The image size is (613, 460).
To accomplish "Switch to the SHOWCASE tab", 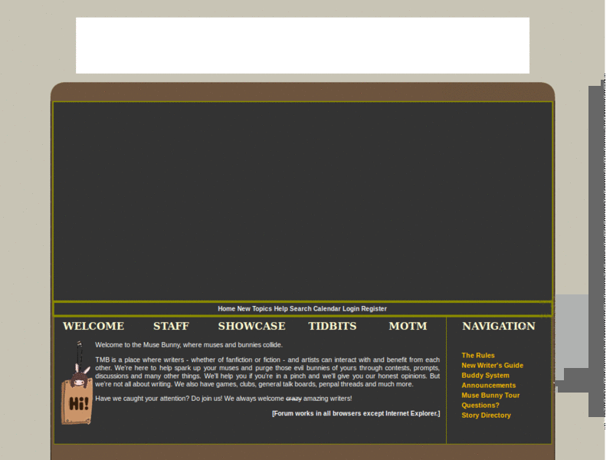I will click(252, 326).
